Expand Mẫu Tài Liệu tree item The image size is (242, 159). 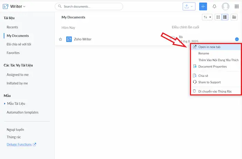click(5, 104)
